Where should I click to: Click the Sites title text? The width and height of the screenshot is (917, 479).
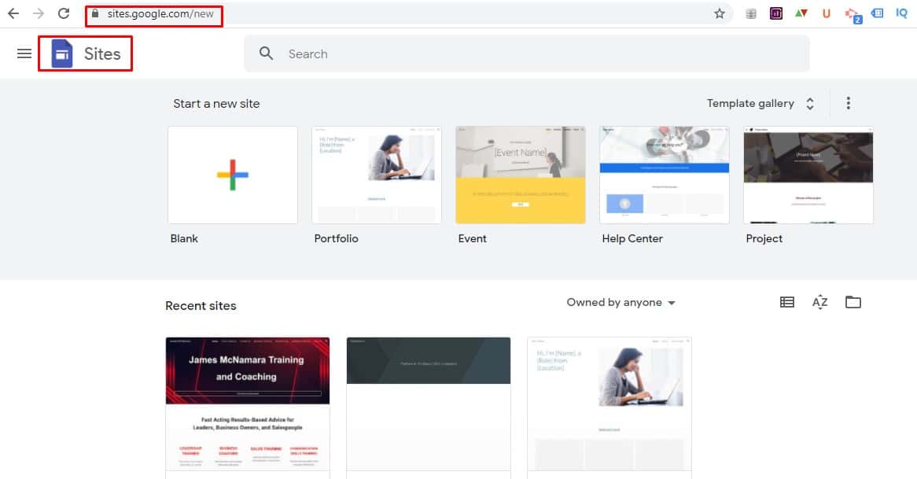pyautogui.click(x=102, y=53)
